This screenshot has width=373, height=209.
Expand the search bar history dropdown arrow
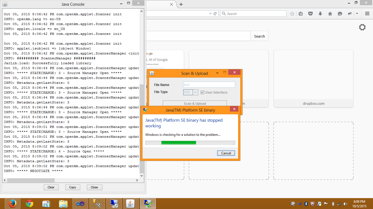pos(210,14)
